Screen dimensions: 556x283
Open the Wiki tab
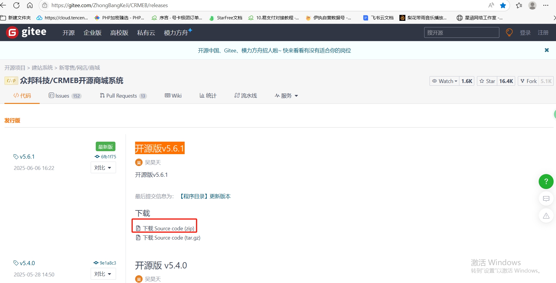[x=173, y=96]
